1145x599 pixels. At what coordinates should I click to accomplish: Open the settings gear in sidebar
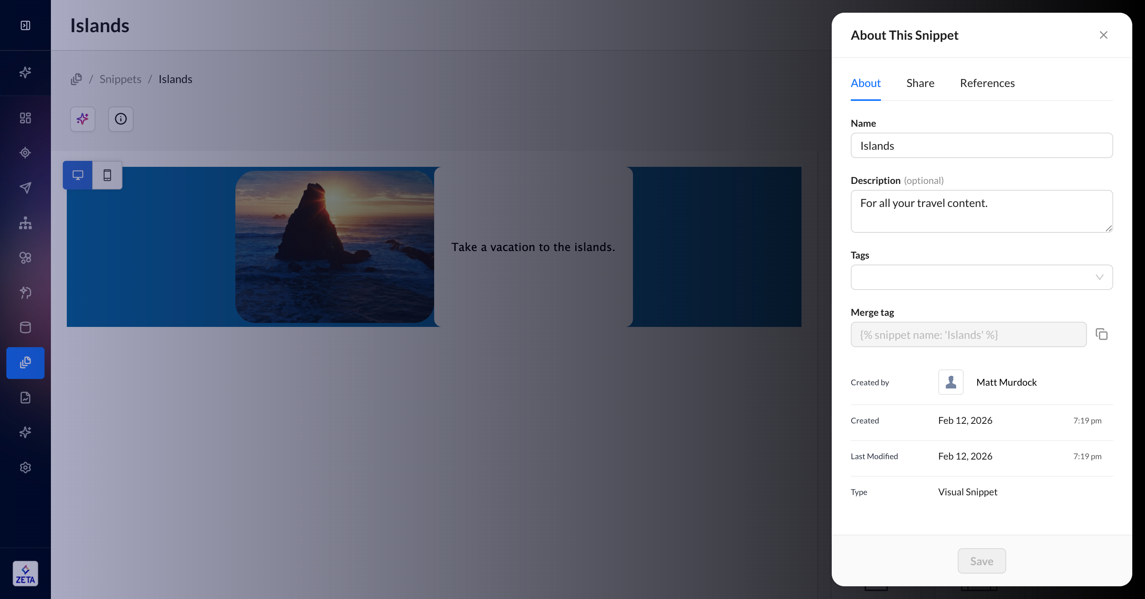pos(25,468)
